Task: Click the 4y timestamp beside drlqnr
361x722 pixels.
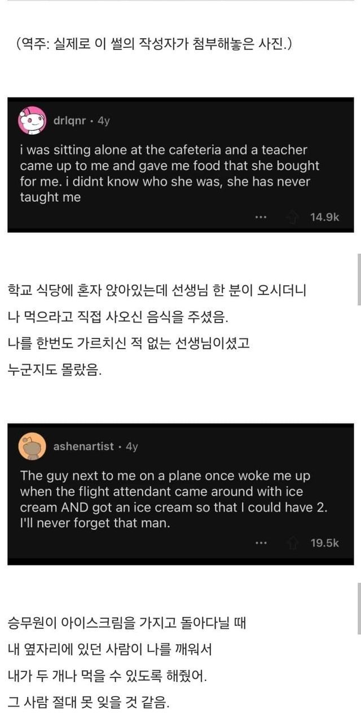Action: pos(104,121)
